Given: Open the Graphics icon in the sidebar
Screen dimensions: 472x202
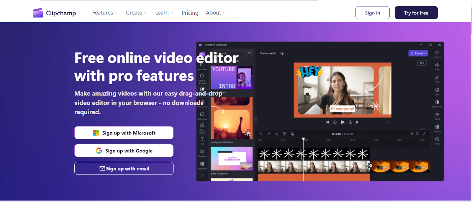Looking at the screenshot, I should click(202, 151).
